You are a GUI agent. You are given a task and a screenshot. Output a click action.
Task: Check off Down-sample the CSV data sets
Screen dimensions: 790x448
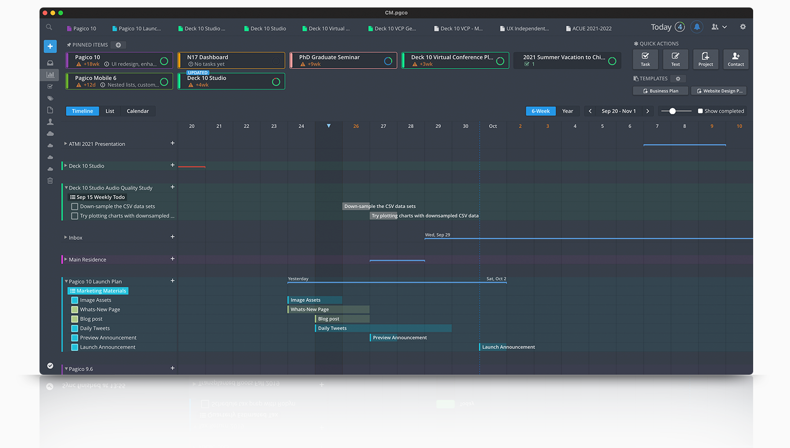[x=75, y=207]
